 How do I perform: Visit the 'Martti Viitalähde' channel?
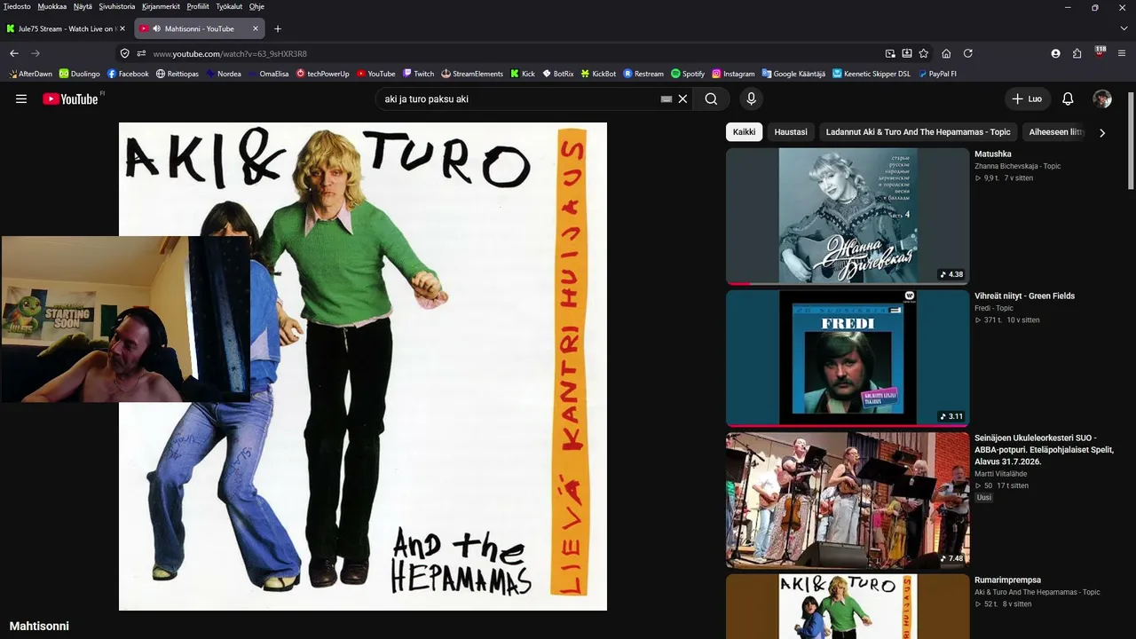pos(998,474)
